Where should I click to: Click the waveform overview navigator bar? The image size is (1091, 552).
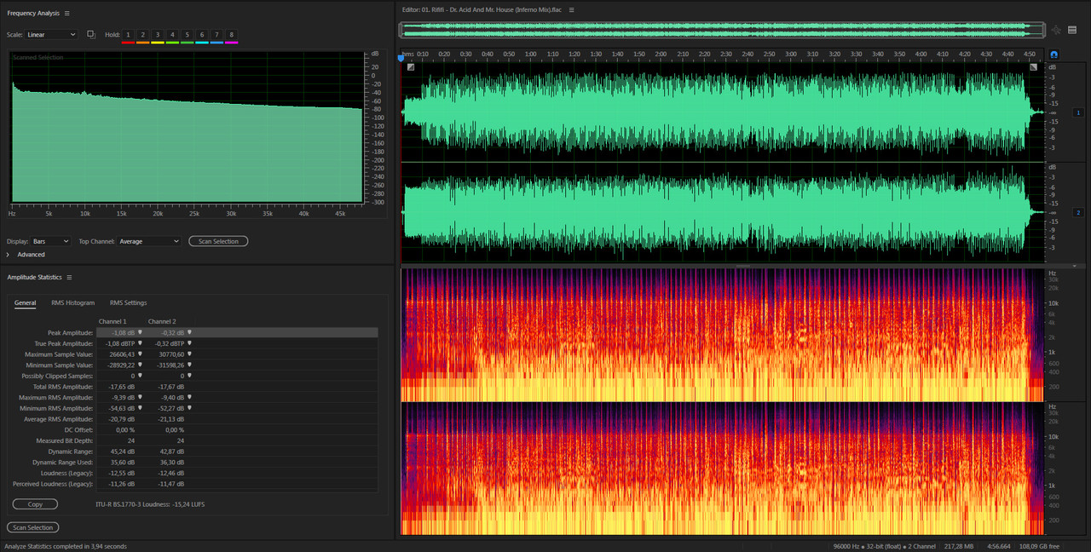point(722,30)
